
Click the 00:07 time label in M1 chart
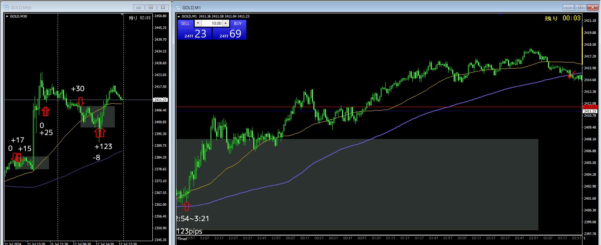tap(290, 238)
